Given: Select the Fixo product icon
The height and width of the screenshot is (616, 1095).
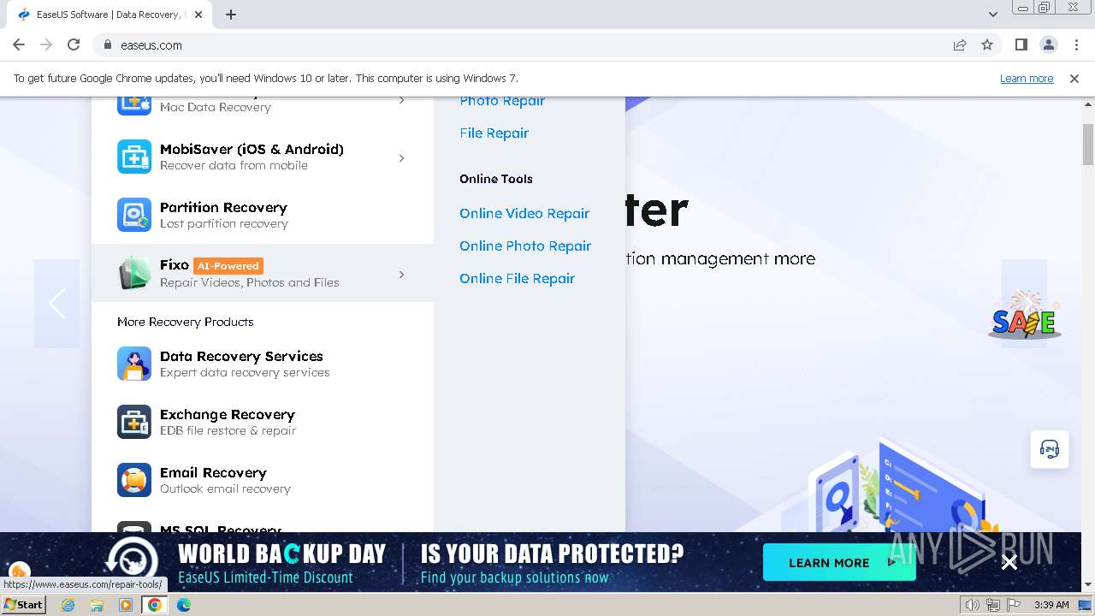Looking at the screenshot, I should point(134,273).
